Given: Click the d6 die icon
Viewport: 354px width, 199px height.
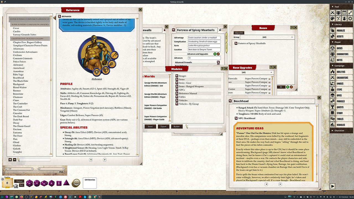Looking at the screenshot, I should tap(59, 183).
